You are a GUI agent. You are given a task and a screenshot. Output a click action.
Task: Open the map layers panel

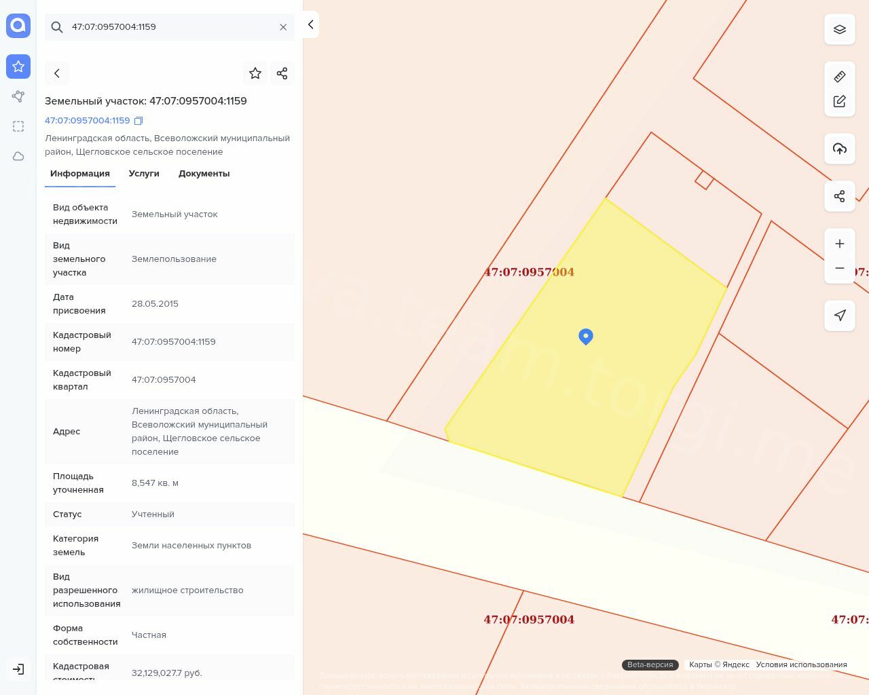tap(840, 29)
